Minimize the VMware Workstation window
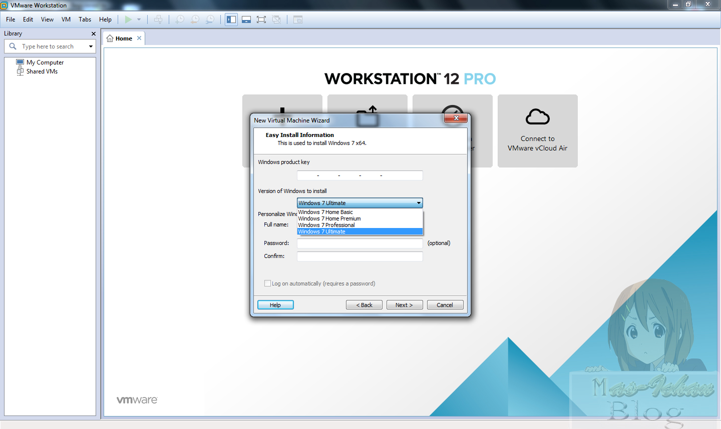The width and height of the screenshot is (721, 429). 675,4
